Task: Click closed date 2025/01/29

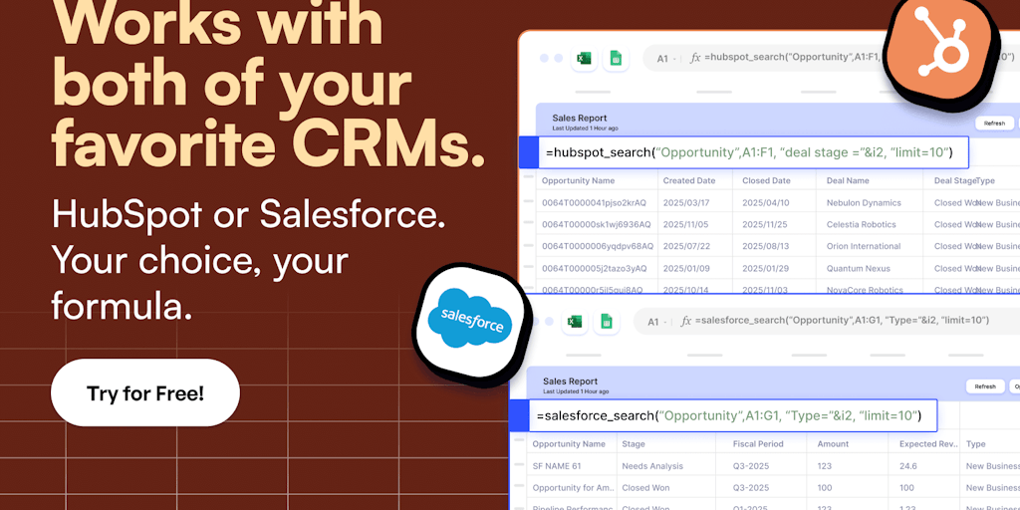Action: (x=766, y=269)
